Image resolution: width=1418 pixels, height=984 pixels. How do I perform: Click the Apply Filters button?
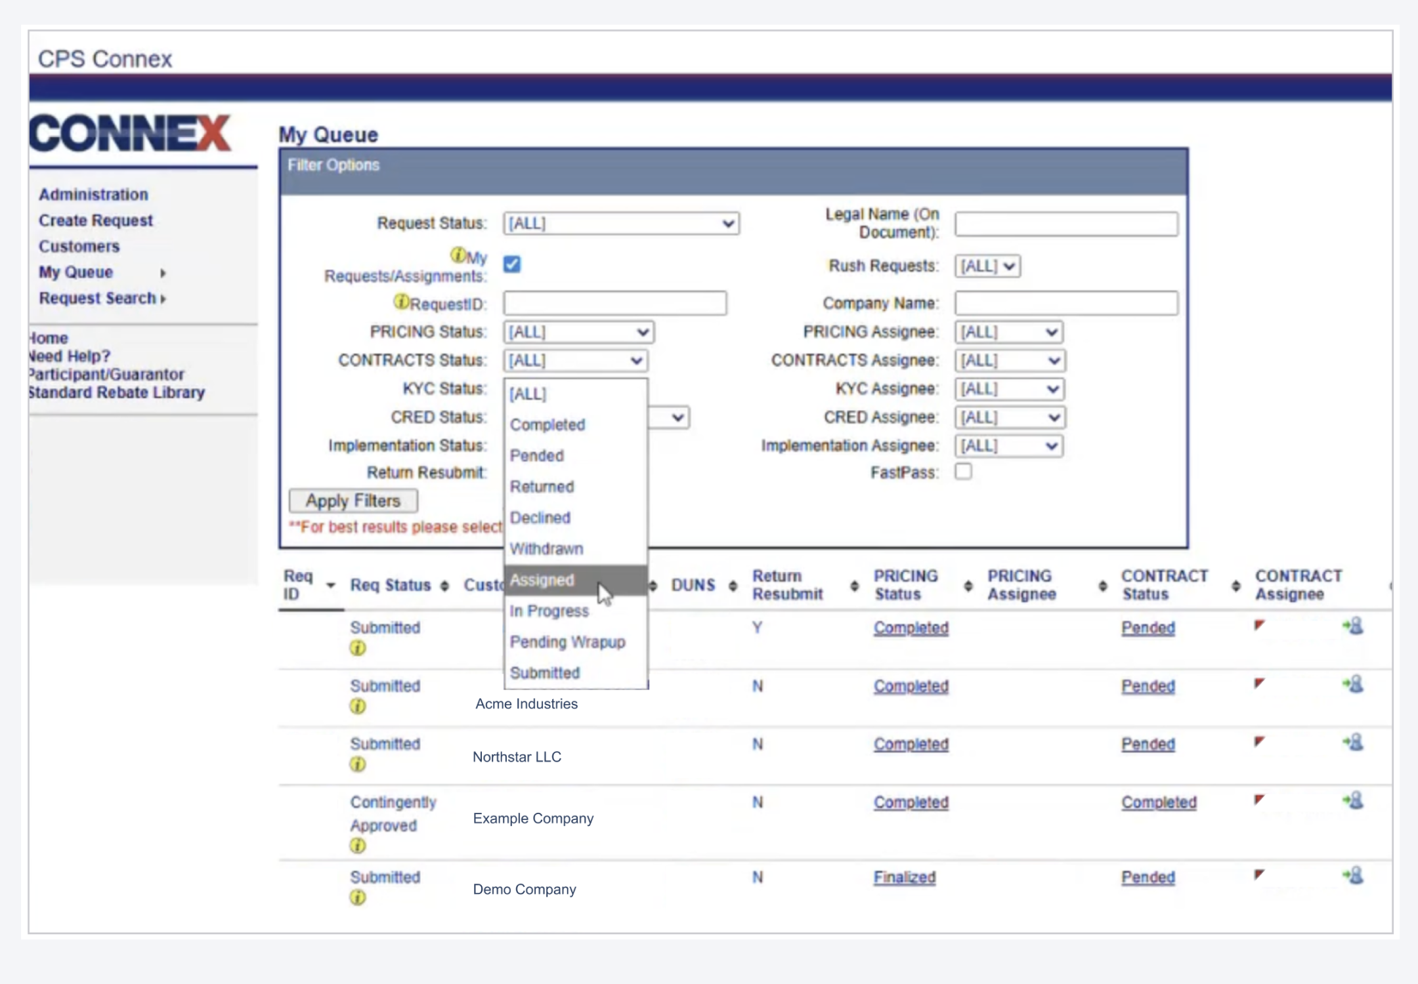353,501
